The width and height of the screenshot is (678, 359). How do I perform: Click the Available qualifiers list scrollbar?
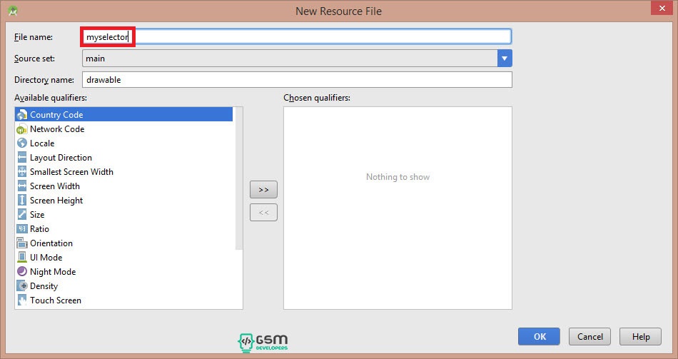point(238,178)
